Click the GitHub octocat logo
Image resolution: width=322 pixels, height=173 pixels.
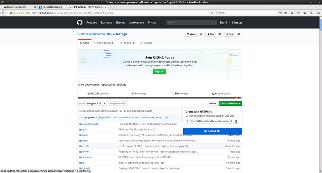(80, 23)
